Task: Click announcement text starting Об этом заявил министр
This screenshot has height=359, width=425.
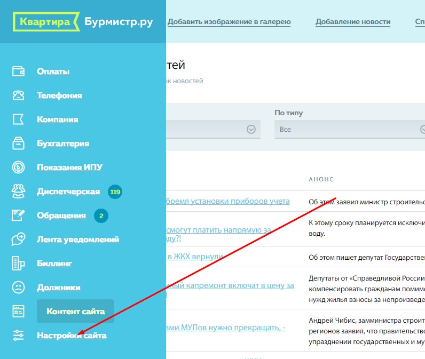Action: point(367,202)
